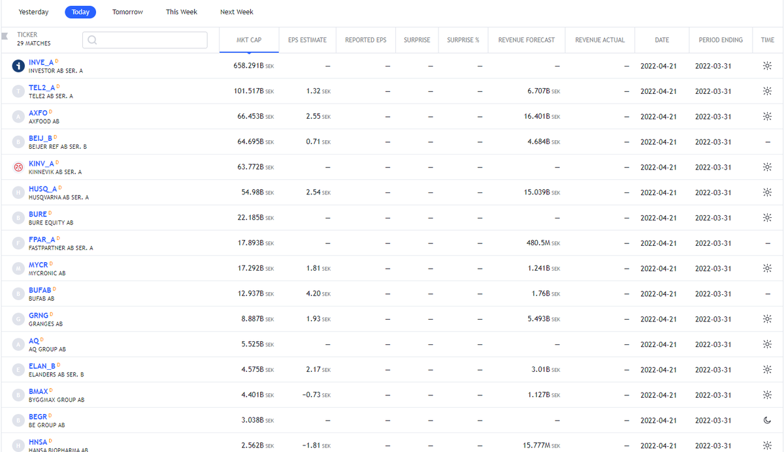Click the 16.401B revenue forecast value
The height and width of the screenshot is (452, 784).
pos(542,117)
